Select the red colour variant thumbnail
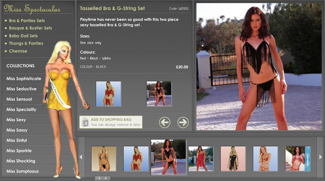The width and height of the screenshot is (325, 181). (x=108, y=94)
